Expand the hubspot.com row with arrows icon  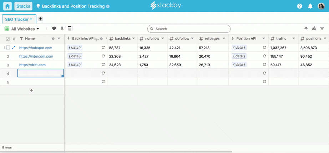point(14,47)
